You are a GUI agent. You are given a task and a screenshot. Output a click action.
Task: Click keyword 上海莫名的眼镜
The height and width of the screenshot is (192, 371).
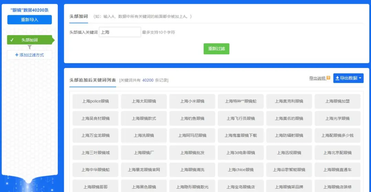pyautogui.click(x=289, y=118)
